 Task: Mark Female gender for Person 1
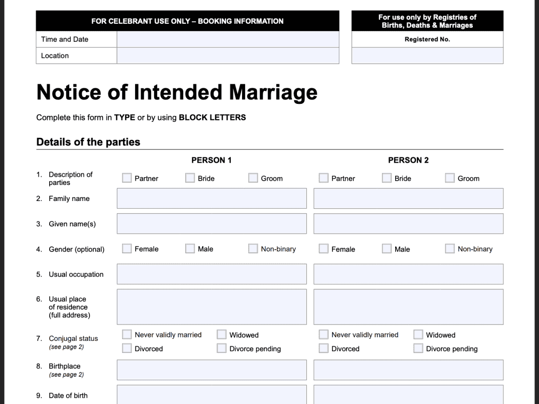127,249
